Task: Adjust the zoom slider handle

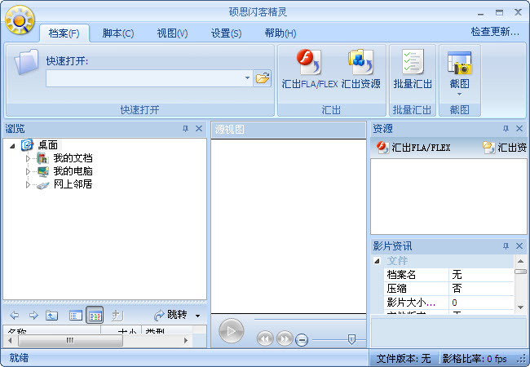Action: pos(351,339)
